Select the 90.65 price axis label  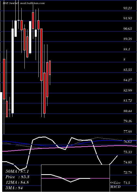point(128,29)
